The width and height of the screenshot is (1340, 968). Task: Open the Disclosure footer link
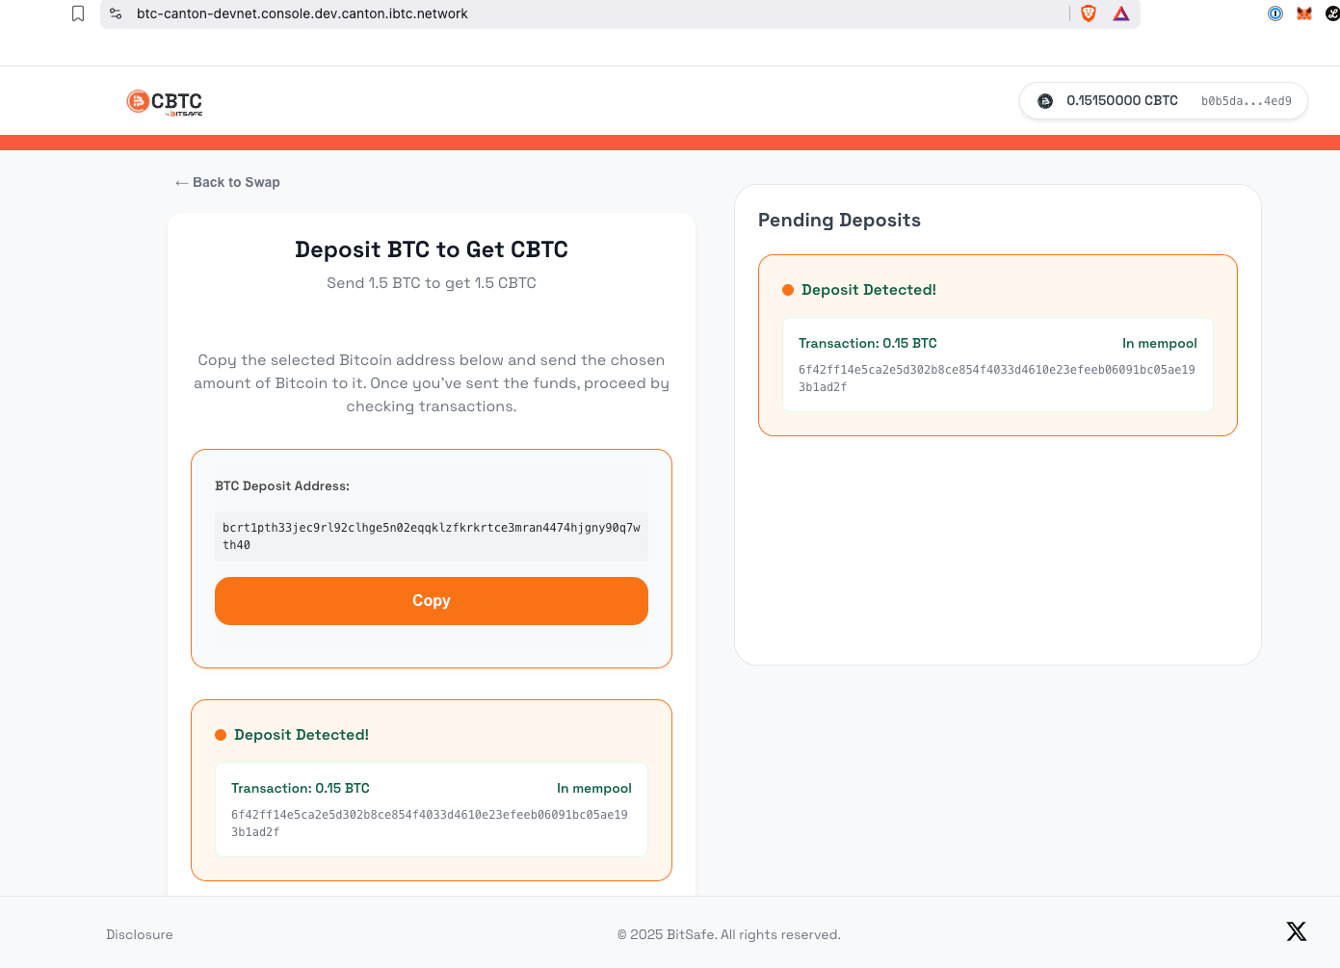140,934
